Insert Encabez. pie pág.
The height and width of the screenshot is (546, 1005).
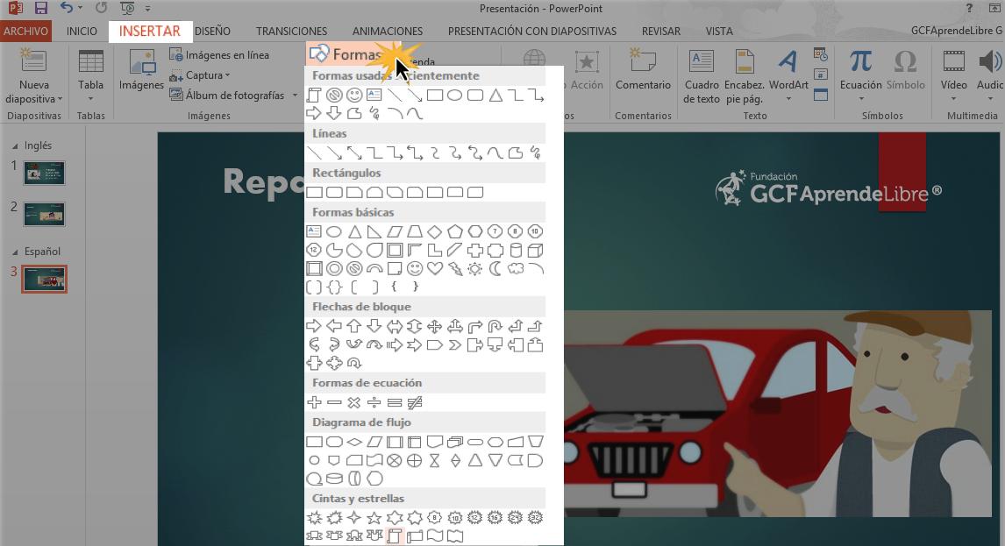(745, 77)
